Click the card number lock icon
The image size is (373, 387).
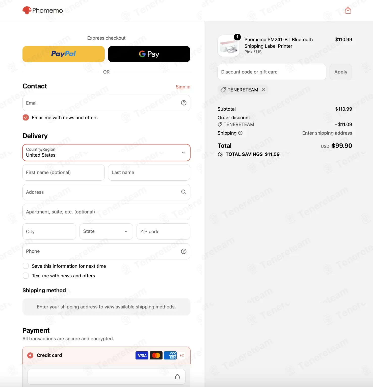pyautogui.click(x=177, y=377)
